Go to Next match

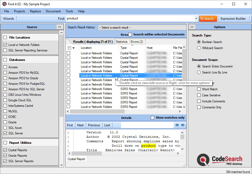coord(80,125)
